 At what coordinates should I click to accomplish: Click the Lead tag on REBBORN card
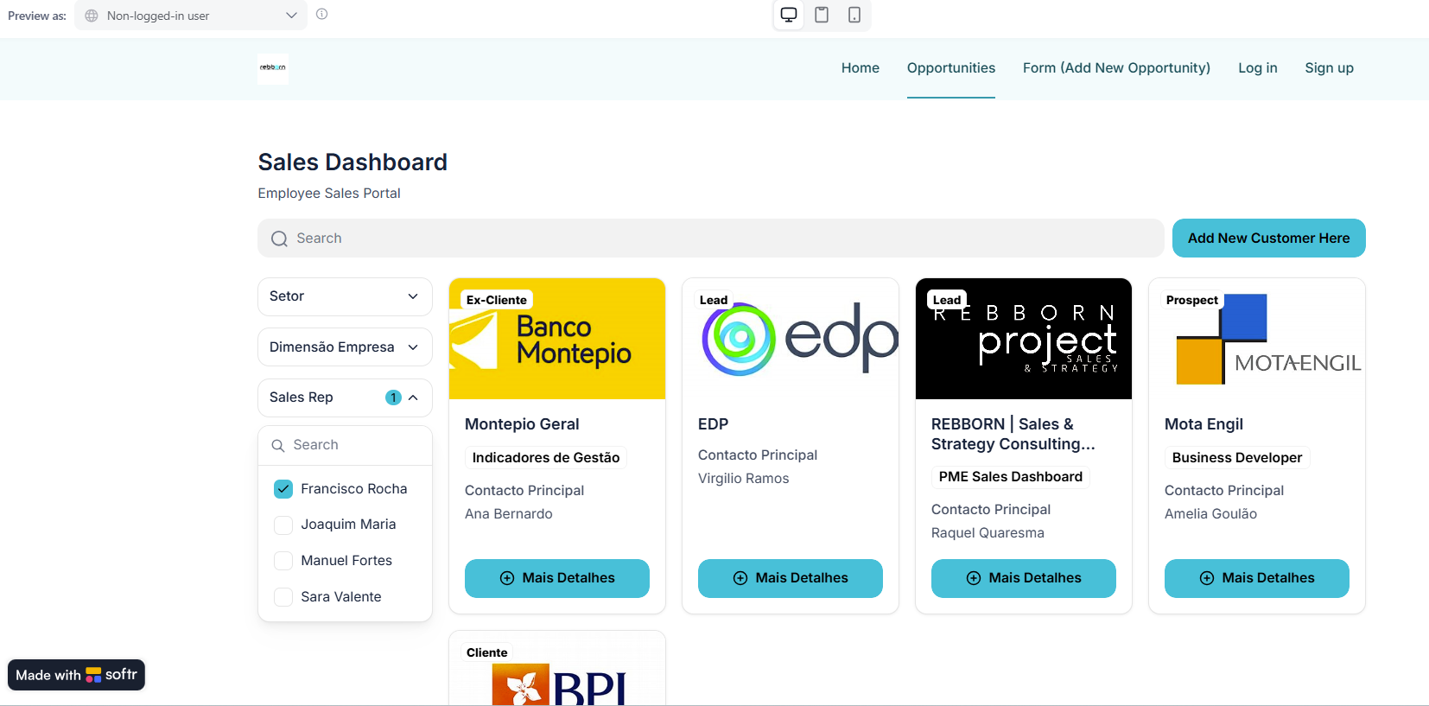pyautogui.click(x=947, y=300)
